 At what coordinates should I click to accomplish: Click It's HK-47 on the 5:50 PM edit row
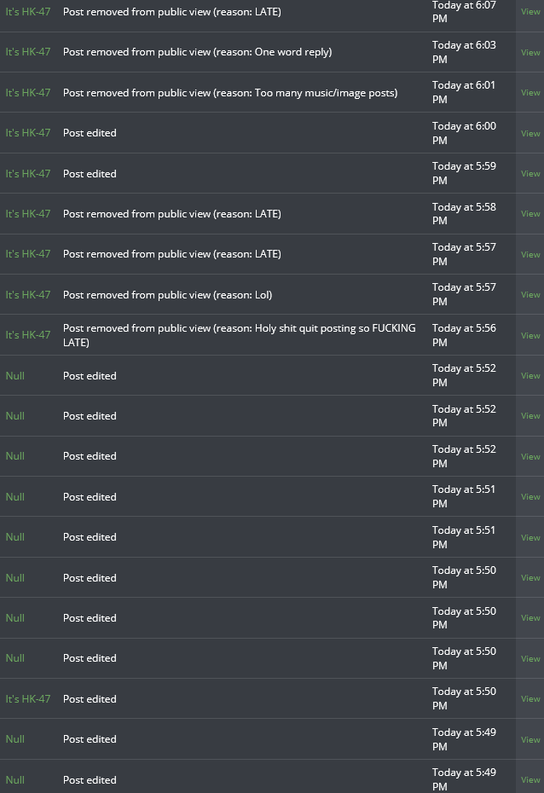click(28, 699)
